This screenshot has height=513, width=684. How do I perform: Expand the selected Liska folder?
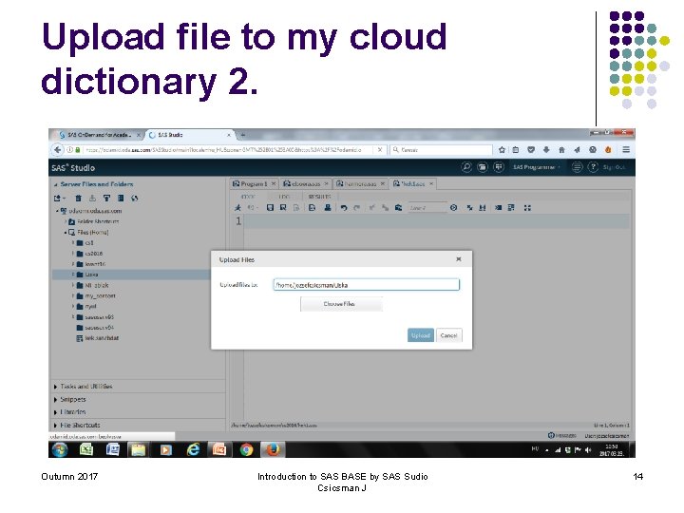[73, 275]
